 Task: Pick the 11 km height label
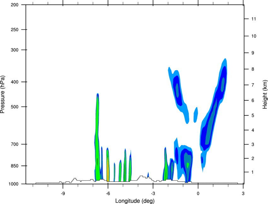point(253,19)
